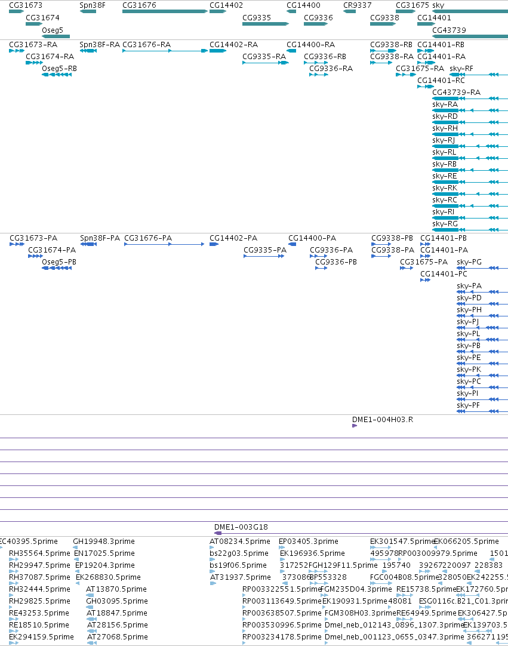This screenshot has width=508, height=646.
Task: Select transcript CG14402-RA
Action: [233, 45]
